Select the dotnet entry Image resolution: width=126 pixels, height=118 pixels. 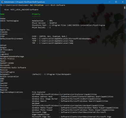tap(3, 45)
